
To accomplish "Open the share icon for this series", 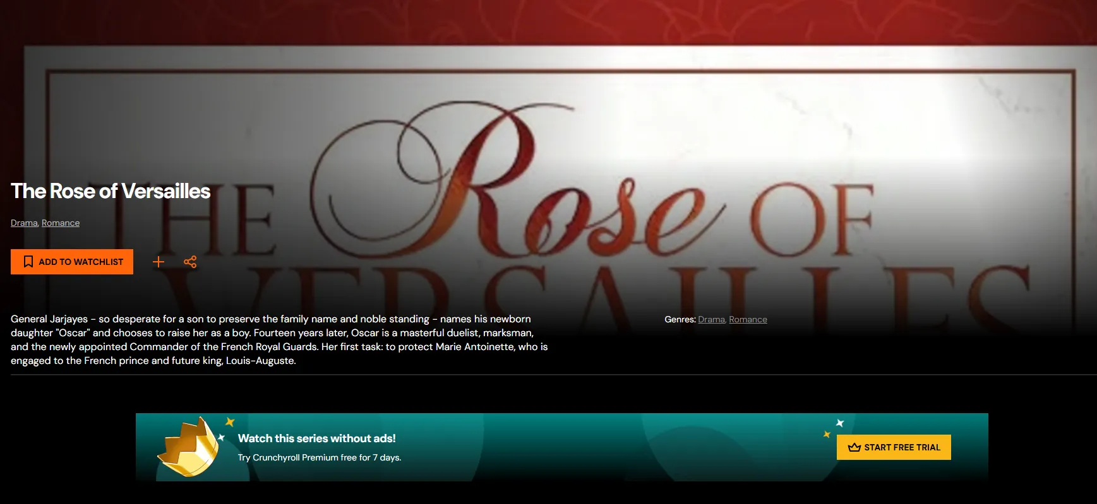I will [190, 262].
